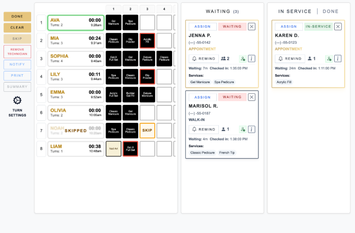Select technician Olivia's row card

tap(76, 113)
